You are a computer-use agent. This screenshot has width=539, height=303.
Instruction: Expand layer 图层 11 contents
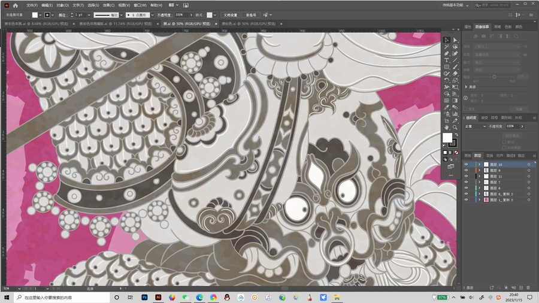click(x=479, y=176)
